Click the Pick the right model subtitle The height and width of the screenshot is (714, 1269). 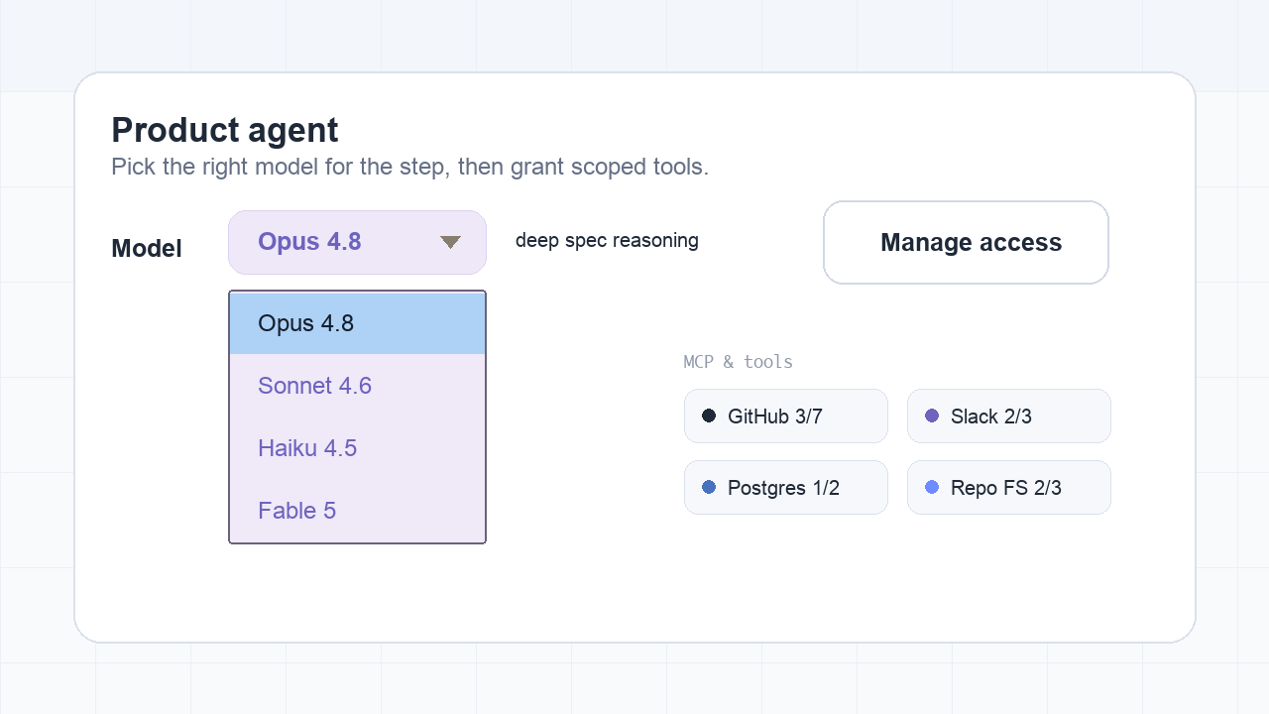[409, 167]
